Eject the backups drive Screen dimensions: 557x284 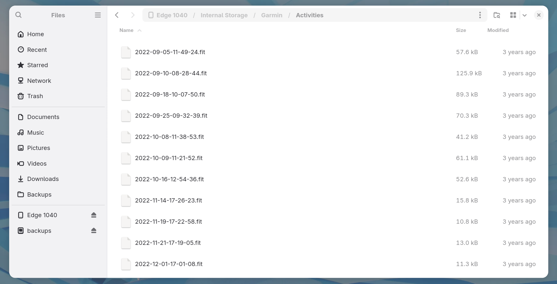pos(94,231)
